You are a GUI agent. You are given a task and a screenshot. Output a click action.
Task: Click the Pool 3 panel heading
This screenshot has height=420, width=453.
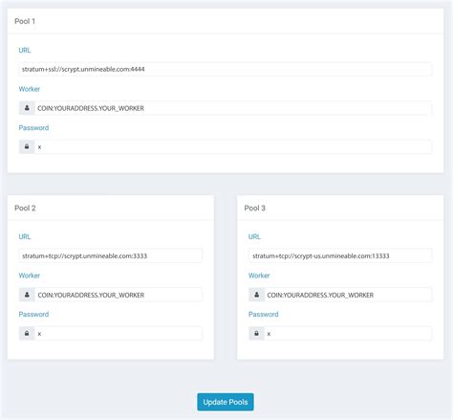click(x=255, y=208)
